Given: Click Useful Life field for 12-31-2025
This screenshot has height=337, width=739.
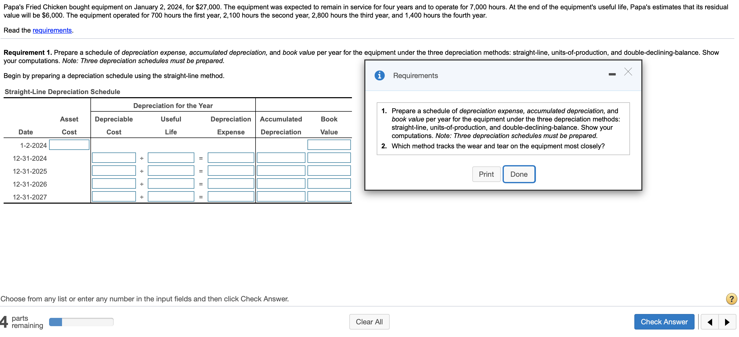Looking at the screenshot, I should pos(171,171).
